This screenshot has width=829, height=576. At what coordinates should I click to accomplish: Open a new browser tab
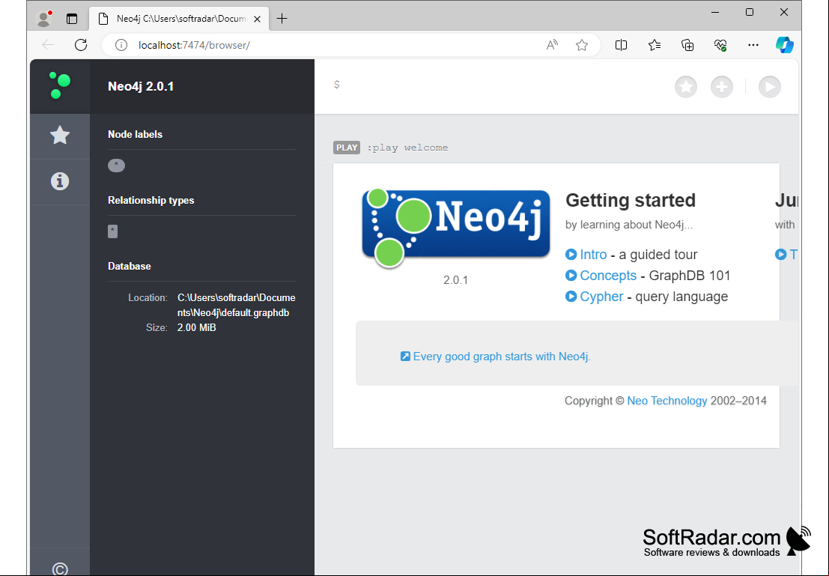[282, 19]
